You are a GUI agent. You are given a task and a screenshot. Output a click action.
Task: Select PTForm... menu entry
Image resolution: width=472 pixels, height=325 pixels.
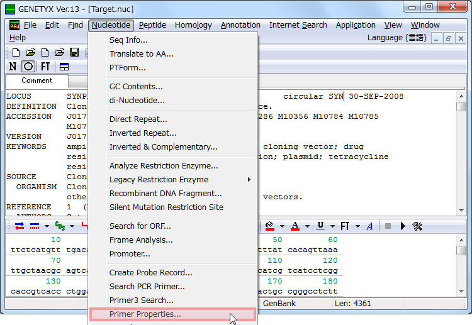[x=173, y=68]
